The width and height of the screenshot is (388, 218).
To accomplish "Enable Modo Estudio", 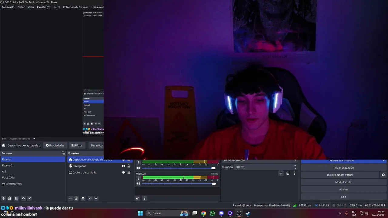I will pos(343,182).
